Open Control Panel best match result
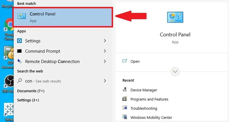Screen dimensions: 229x122 (63, 17)
